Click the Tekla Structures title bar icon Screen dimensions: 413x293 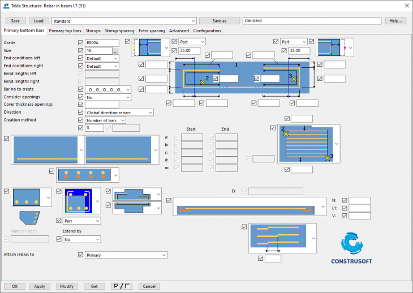[x=6, y=6]
